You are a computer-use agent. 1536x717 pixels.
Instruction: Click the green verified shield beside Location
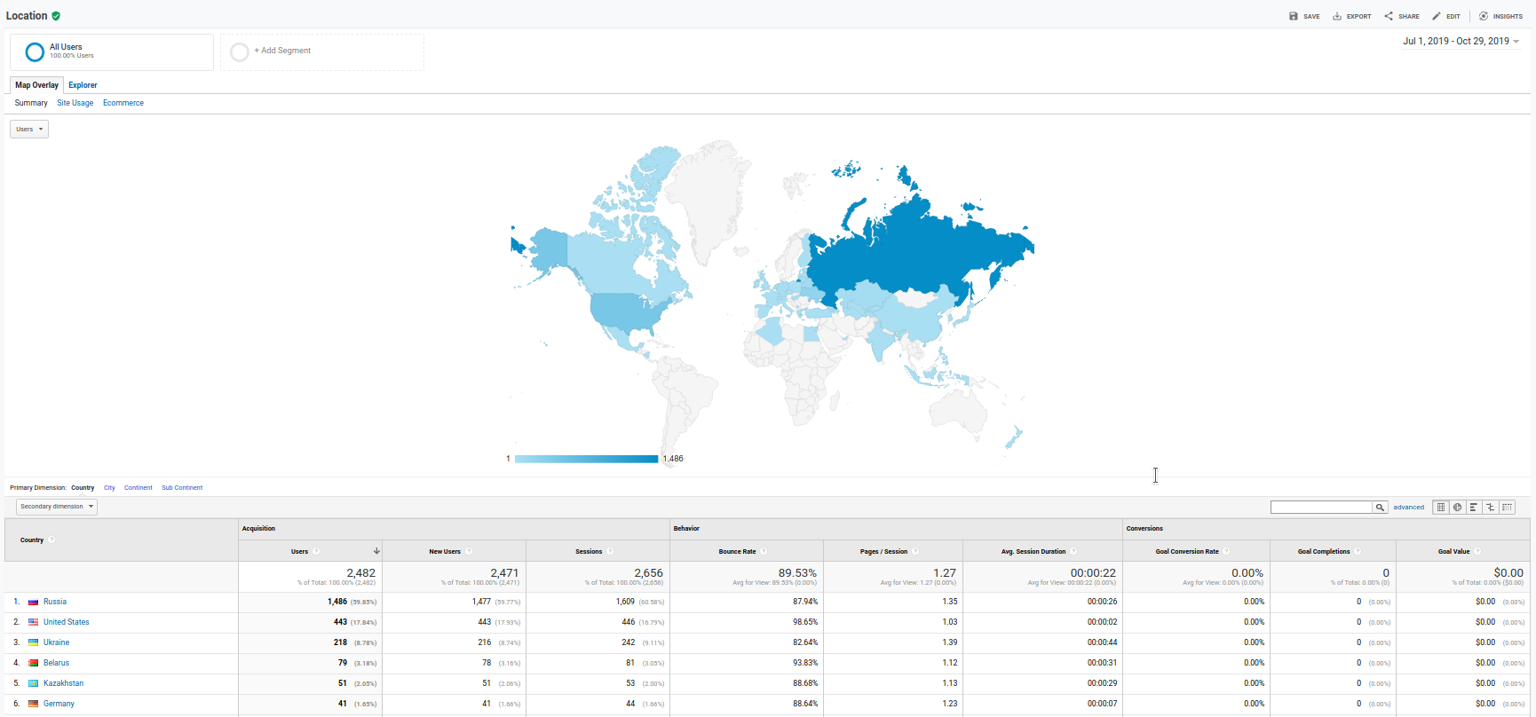(56, 16)
